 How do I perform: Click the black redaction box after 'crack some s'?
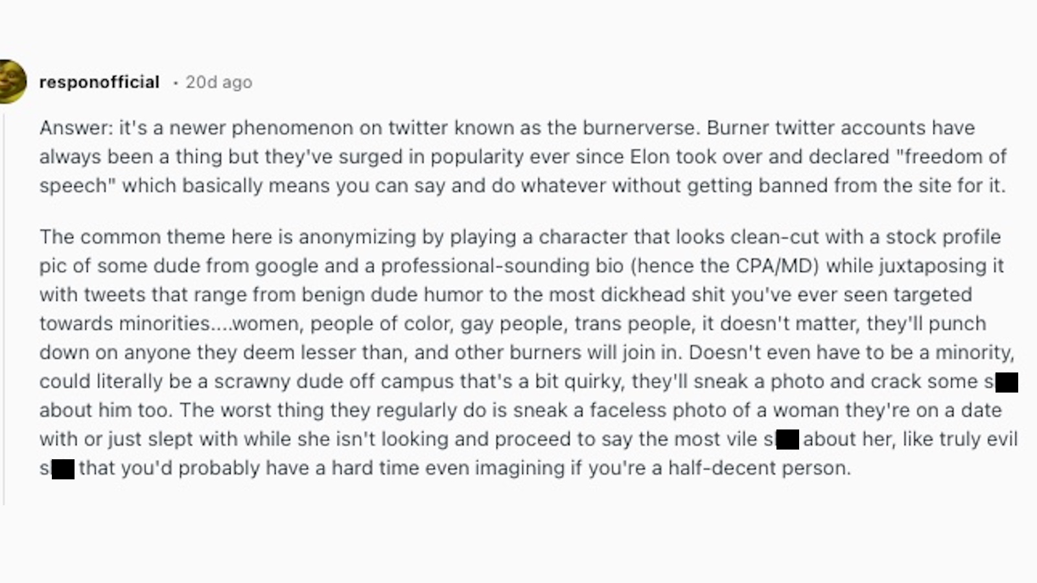click(x=1006, y=382)
